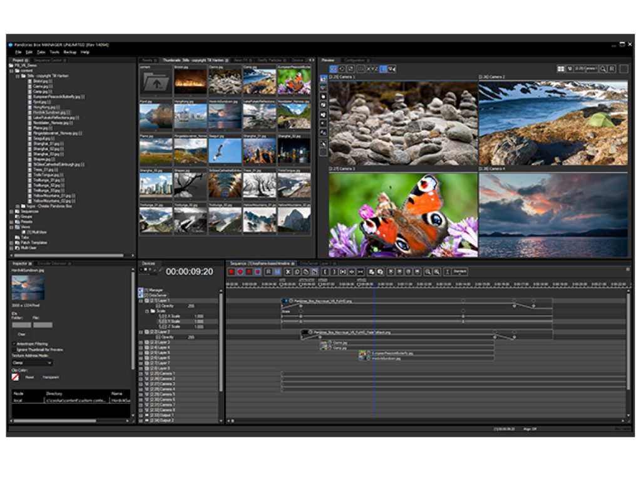Select the four-view grid layout icon in Preview

[561, 69]
